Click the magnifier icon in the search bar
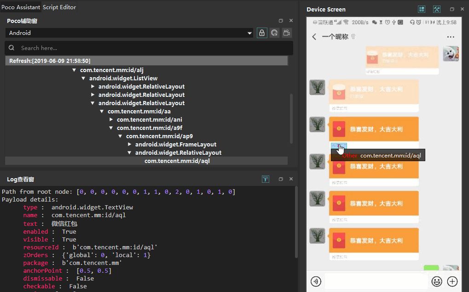469x292 pixels. (11, 48)
